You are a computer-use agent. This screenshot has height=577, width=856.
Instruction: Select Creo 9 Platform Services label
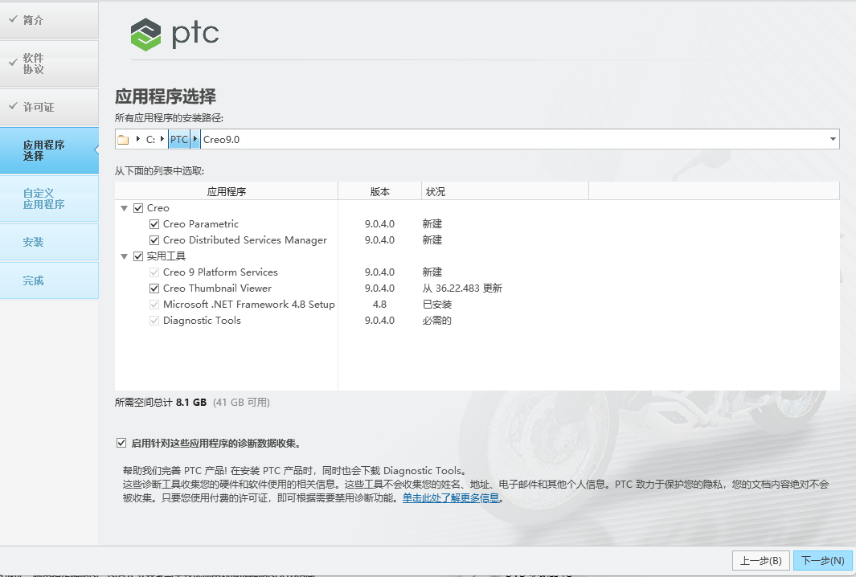(x=220, y=272)
